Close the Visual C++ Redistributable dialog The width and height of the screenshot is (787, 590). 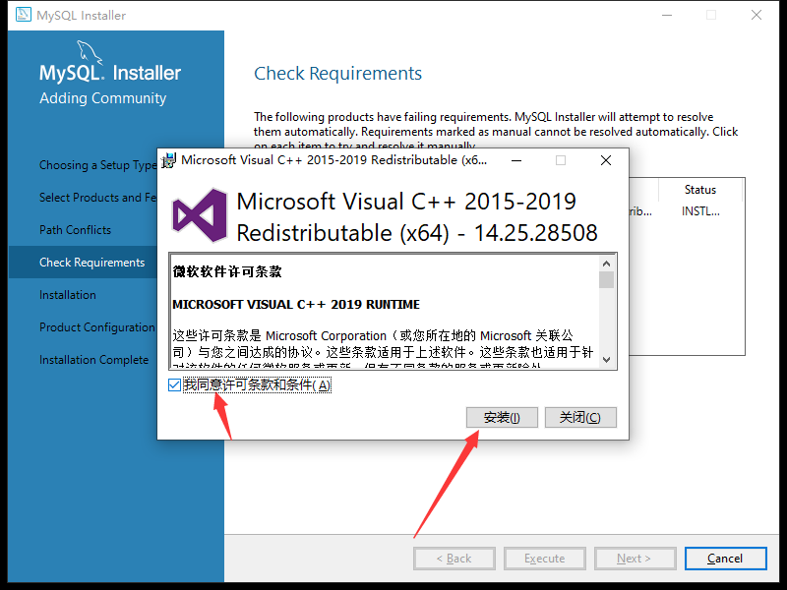606,160
